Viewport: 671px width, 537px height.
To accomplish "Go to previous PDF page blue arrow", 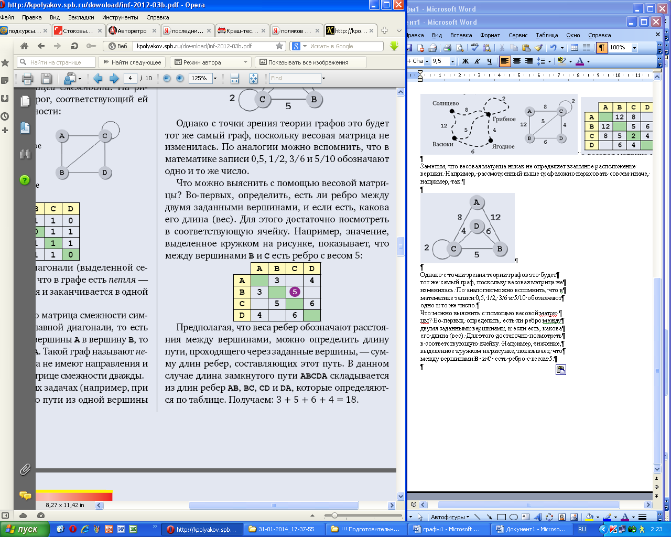I will pos(97,79).
